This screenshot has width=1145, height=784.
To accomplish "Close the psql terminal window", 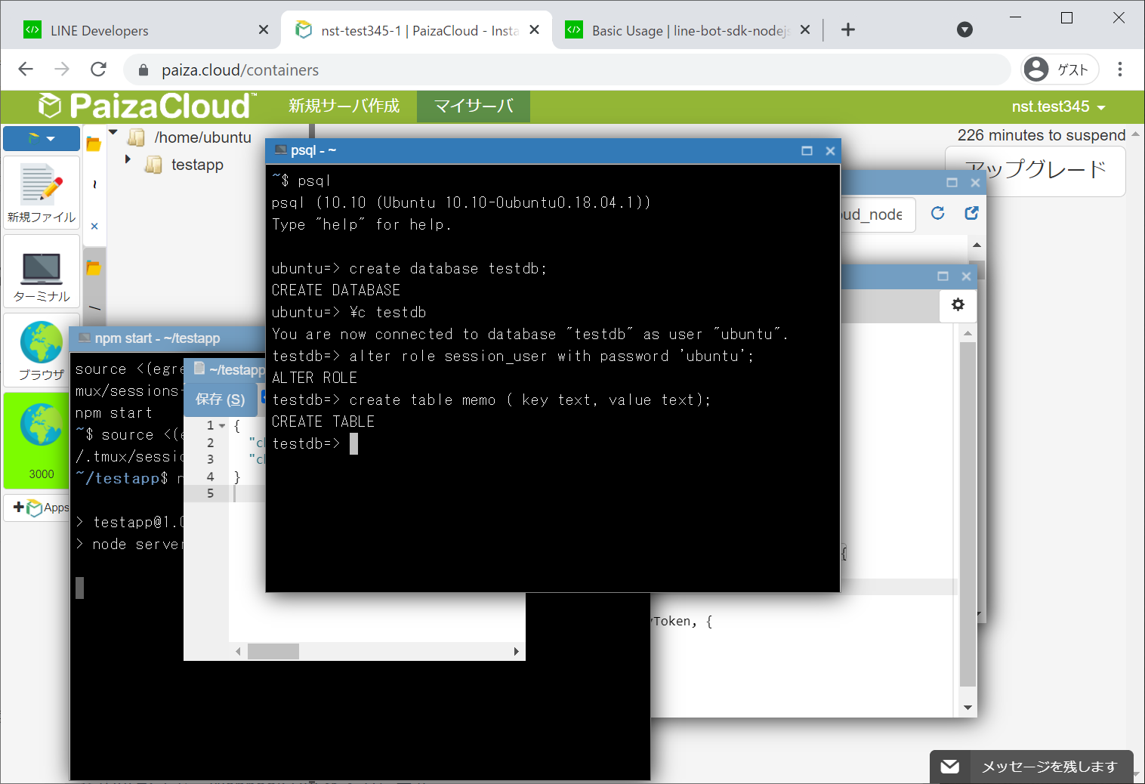I will pos(830,150).
